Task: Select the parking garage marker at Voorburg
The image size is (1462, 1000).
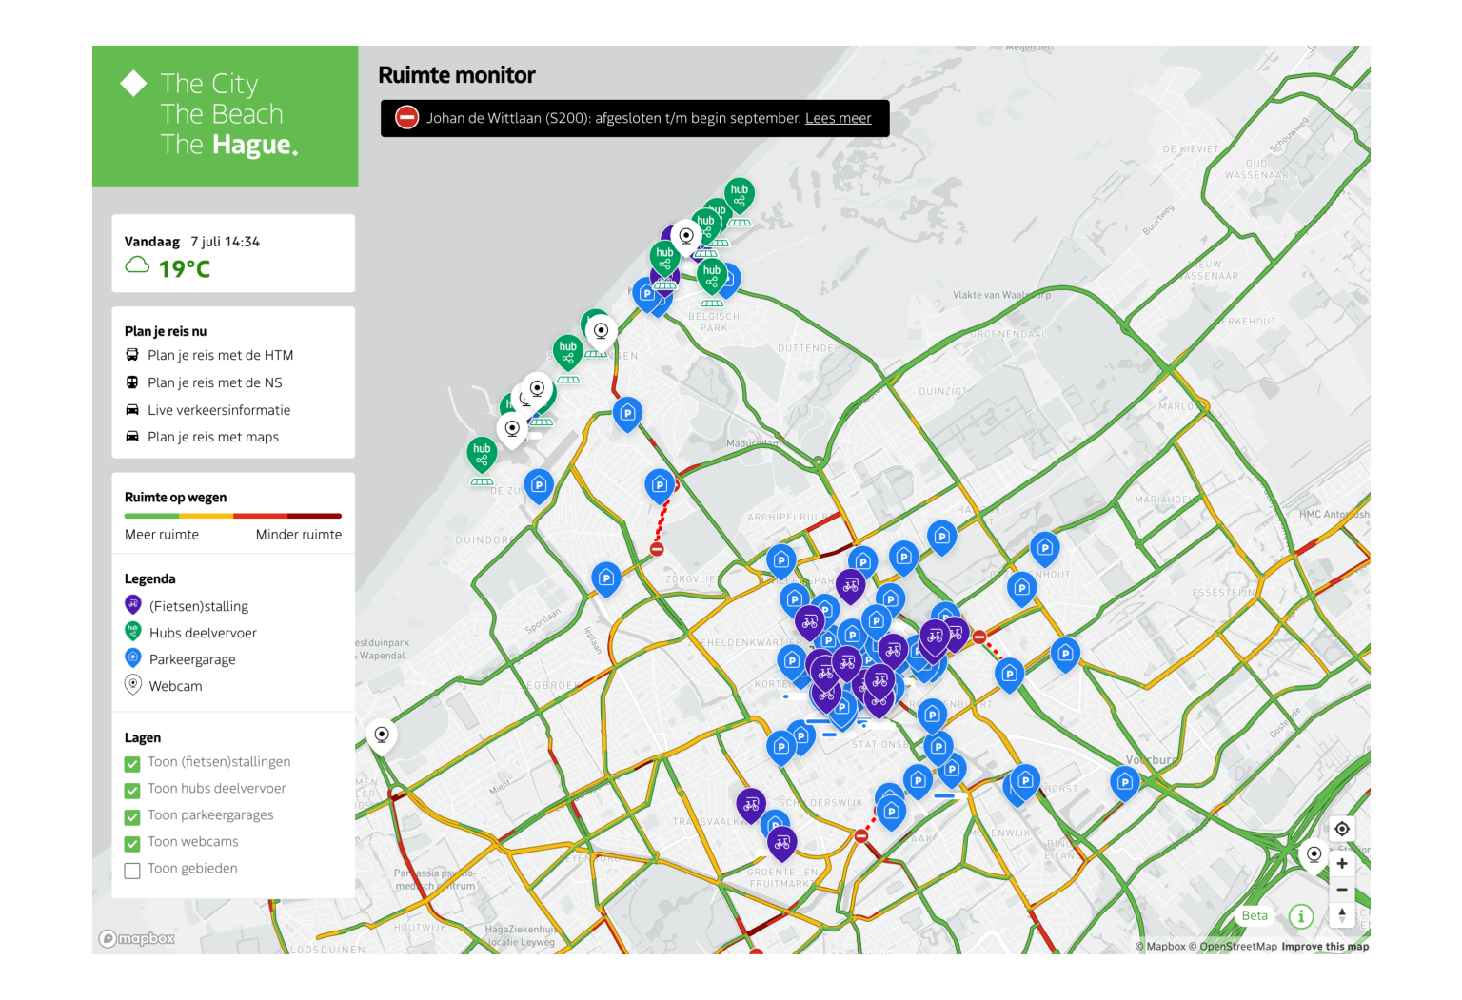Action: pos(1124,782)
